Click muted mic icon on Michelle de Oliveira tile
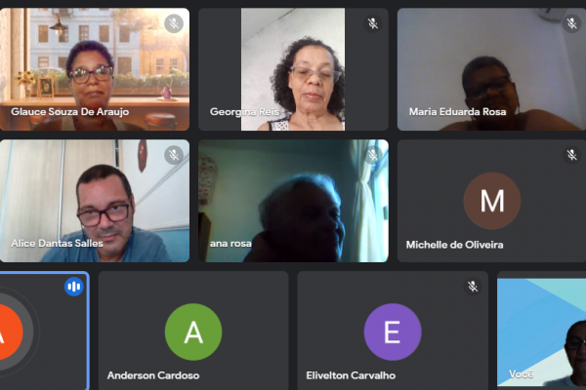This screenshot has width=586, height=390. coord(571,155)
